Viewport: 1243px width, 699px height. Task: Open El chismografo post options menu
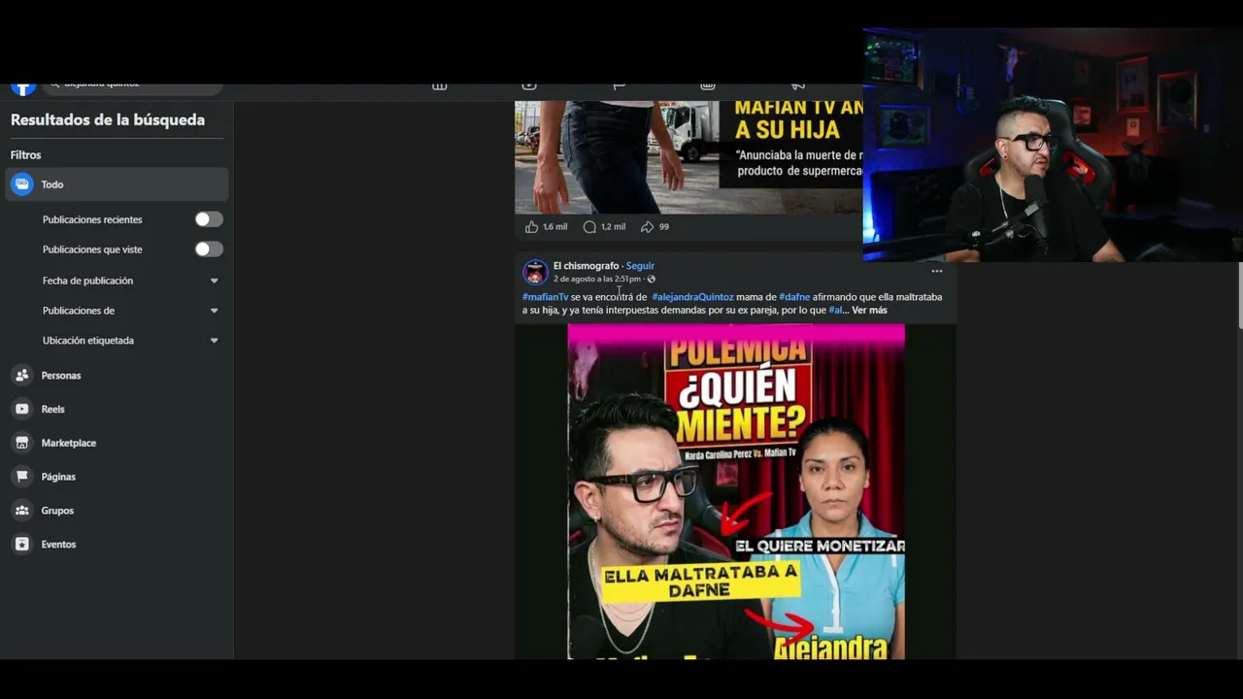click(937, 272)
